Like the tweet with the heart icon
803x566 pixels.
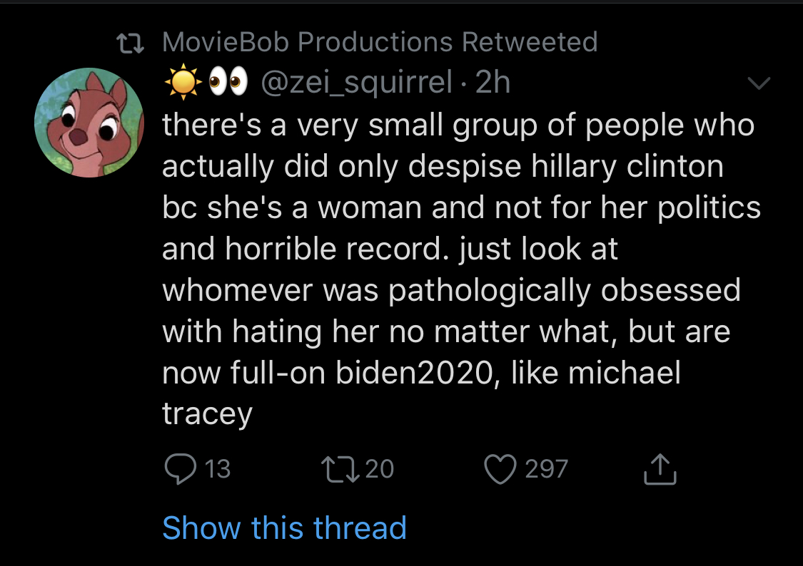click(500, 469)
